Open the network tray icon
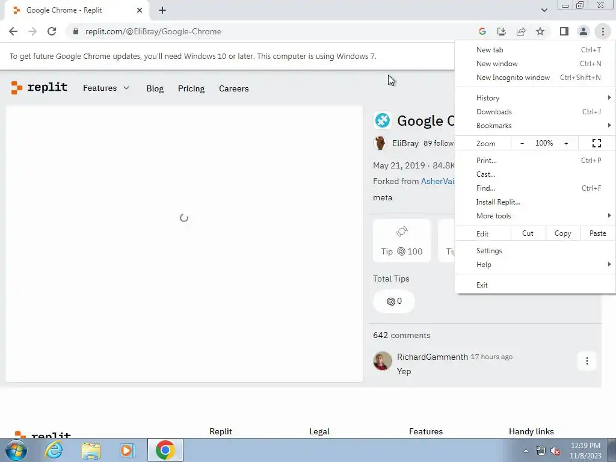The image size is (616, 462). [541, 451]
